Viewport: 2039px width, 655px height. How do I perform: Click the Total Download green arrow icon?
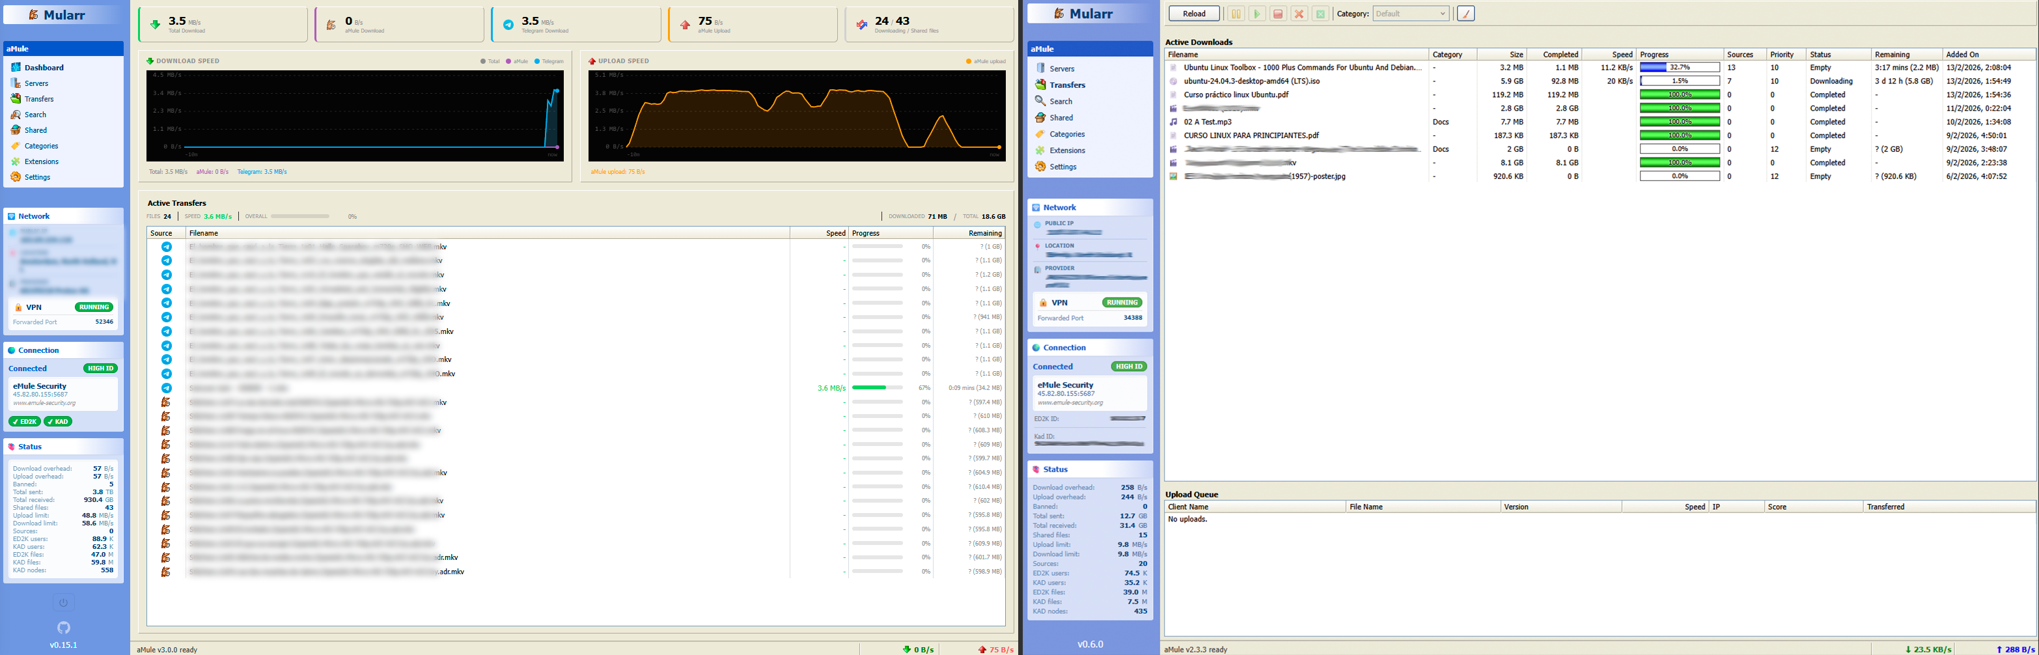tap(155, 25)
